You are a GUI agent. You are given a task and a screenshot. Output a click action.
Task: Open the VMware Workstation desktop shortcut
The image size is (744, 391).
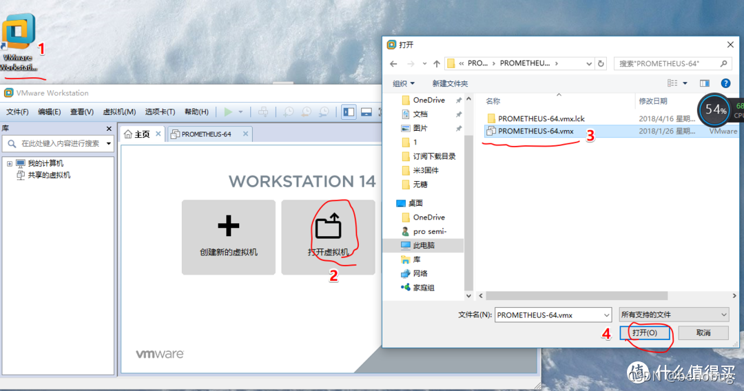pos(19,43)
